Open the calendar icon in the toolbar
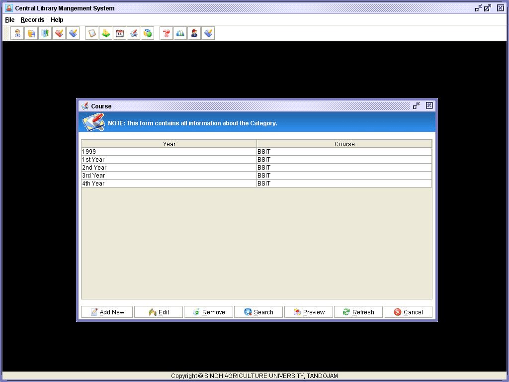The height and width of the screenshot is (382, 509). [x=120, y=33]
